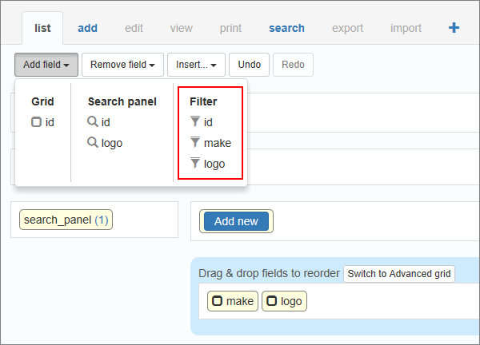Screen dimensions: 480x345
Task: Click the square icon on the logo chip
Action: (x=271, y=301)
